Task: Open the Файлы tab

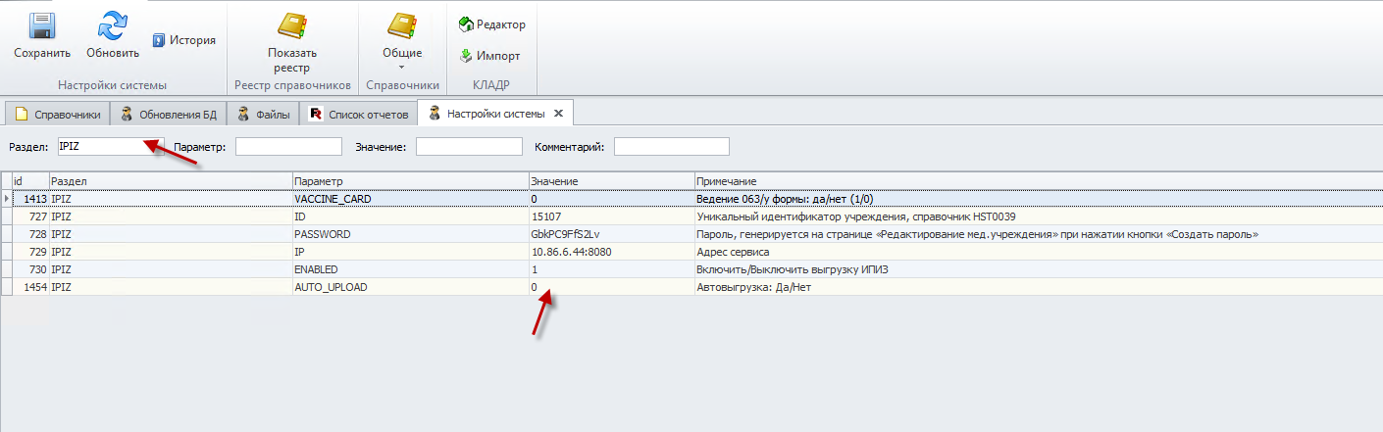Action: tap(263, 115)
